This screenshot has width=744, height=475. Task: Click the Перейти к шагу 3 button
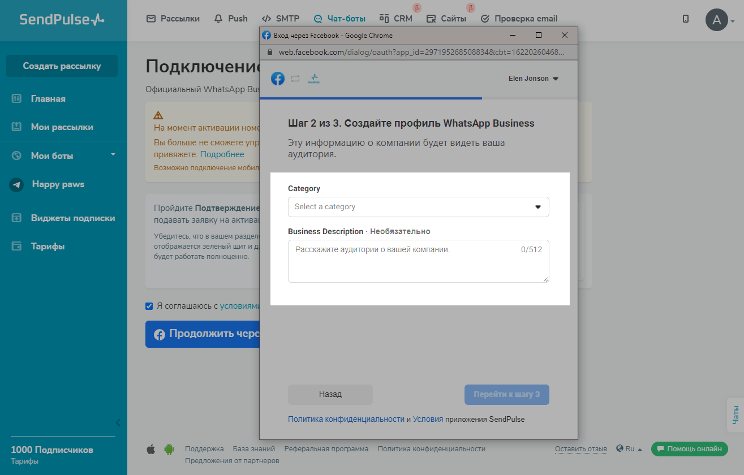507,395
